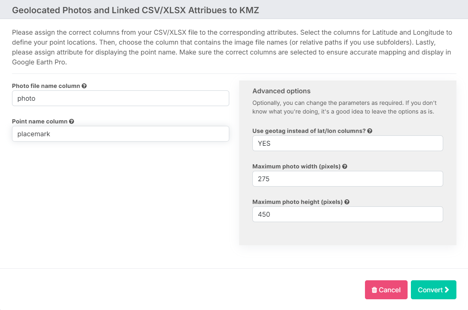Open the Photo file name column dropdown
The height and width of the screenshot is (310, 468).
(x=120, y=98)
